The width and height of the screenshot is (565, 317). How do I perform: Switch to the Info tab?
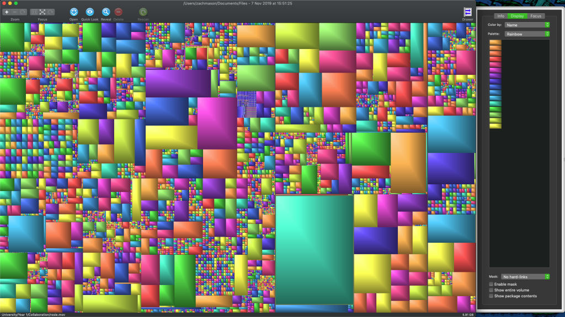point(500,16)
